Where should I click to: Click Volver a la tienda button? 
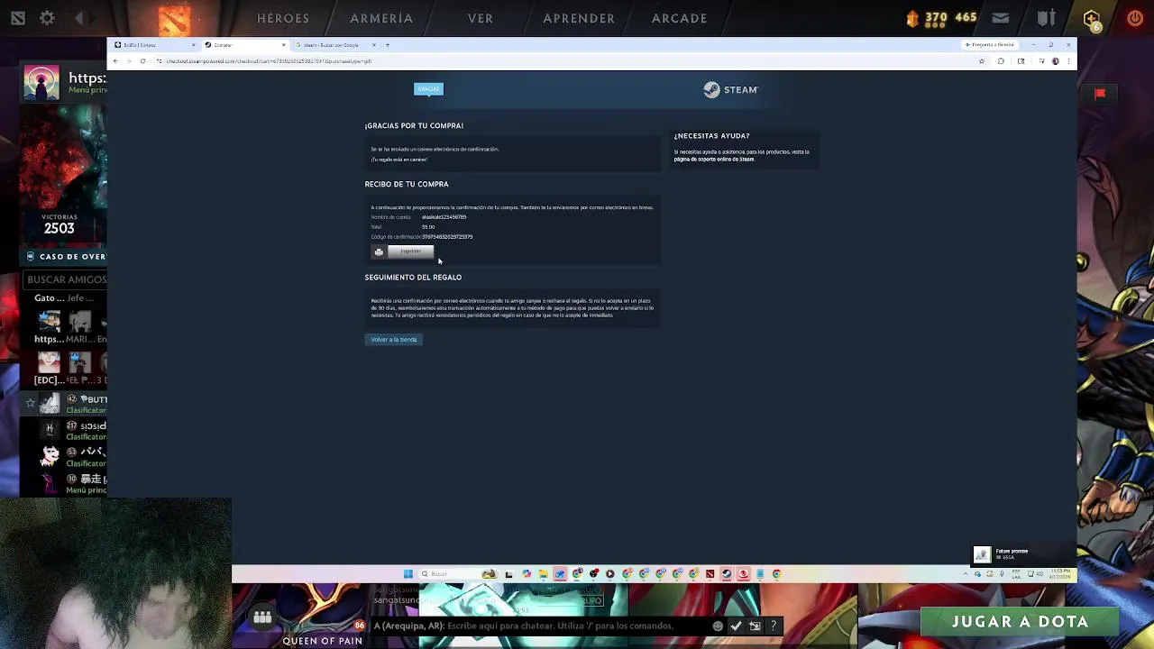tap(394, 339)
